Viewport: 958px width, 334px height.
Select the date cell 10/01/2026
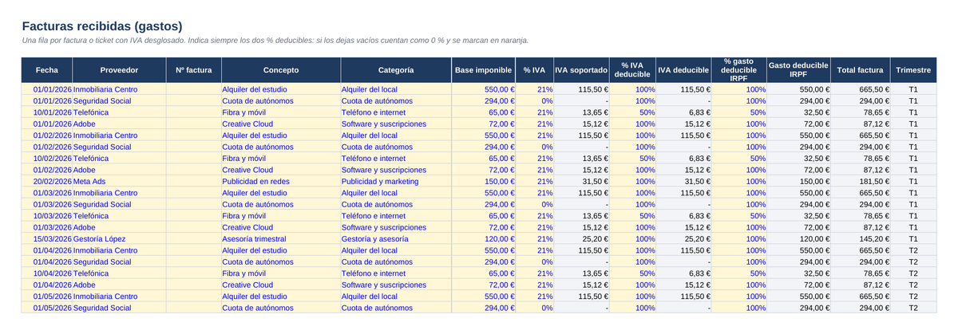pyautogui.click(x=47, y=112)
